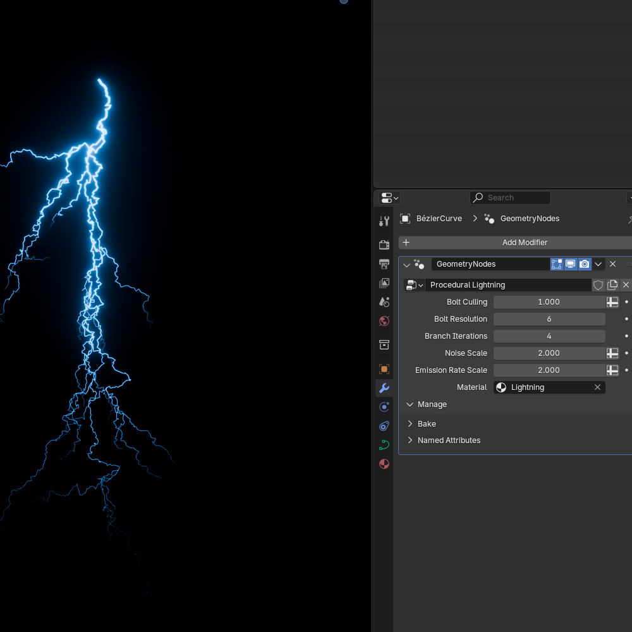Click the BézierCurve breadcrumb

tap(437, 218)
